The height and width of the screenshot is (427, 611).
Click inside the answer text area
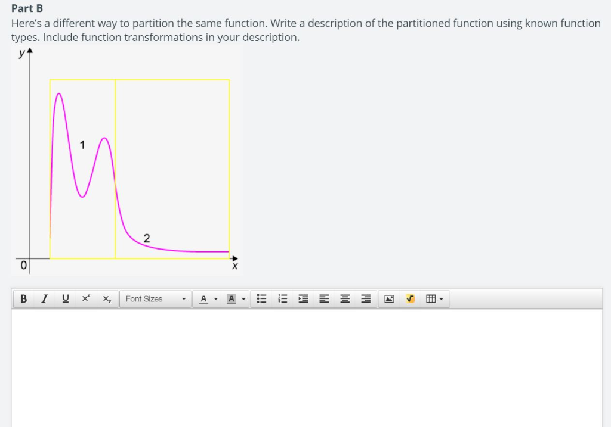point(305,363)
